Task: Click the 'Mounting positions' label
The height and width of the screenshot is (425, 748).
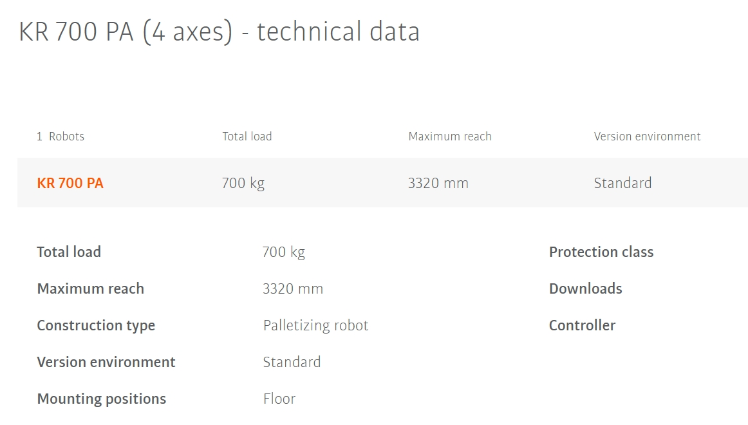Action: 102,399
